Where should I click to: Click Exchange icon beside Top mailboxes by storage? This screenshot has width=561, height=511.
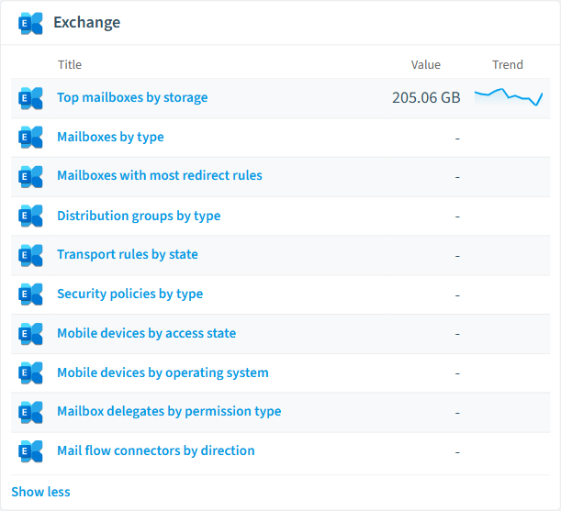tap(30, 98)
